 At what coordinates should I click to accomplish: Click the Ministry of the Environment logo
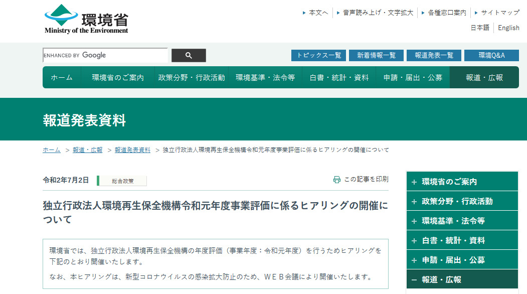[x=86, y=19]
